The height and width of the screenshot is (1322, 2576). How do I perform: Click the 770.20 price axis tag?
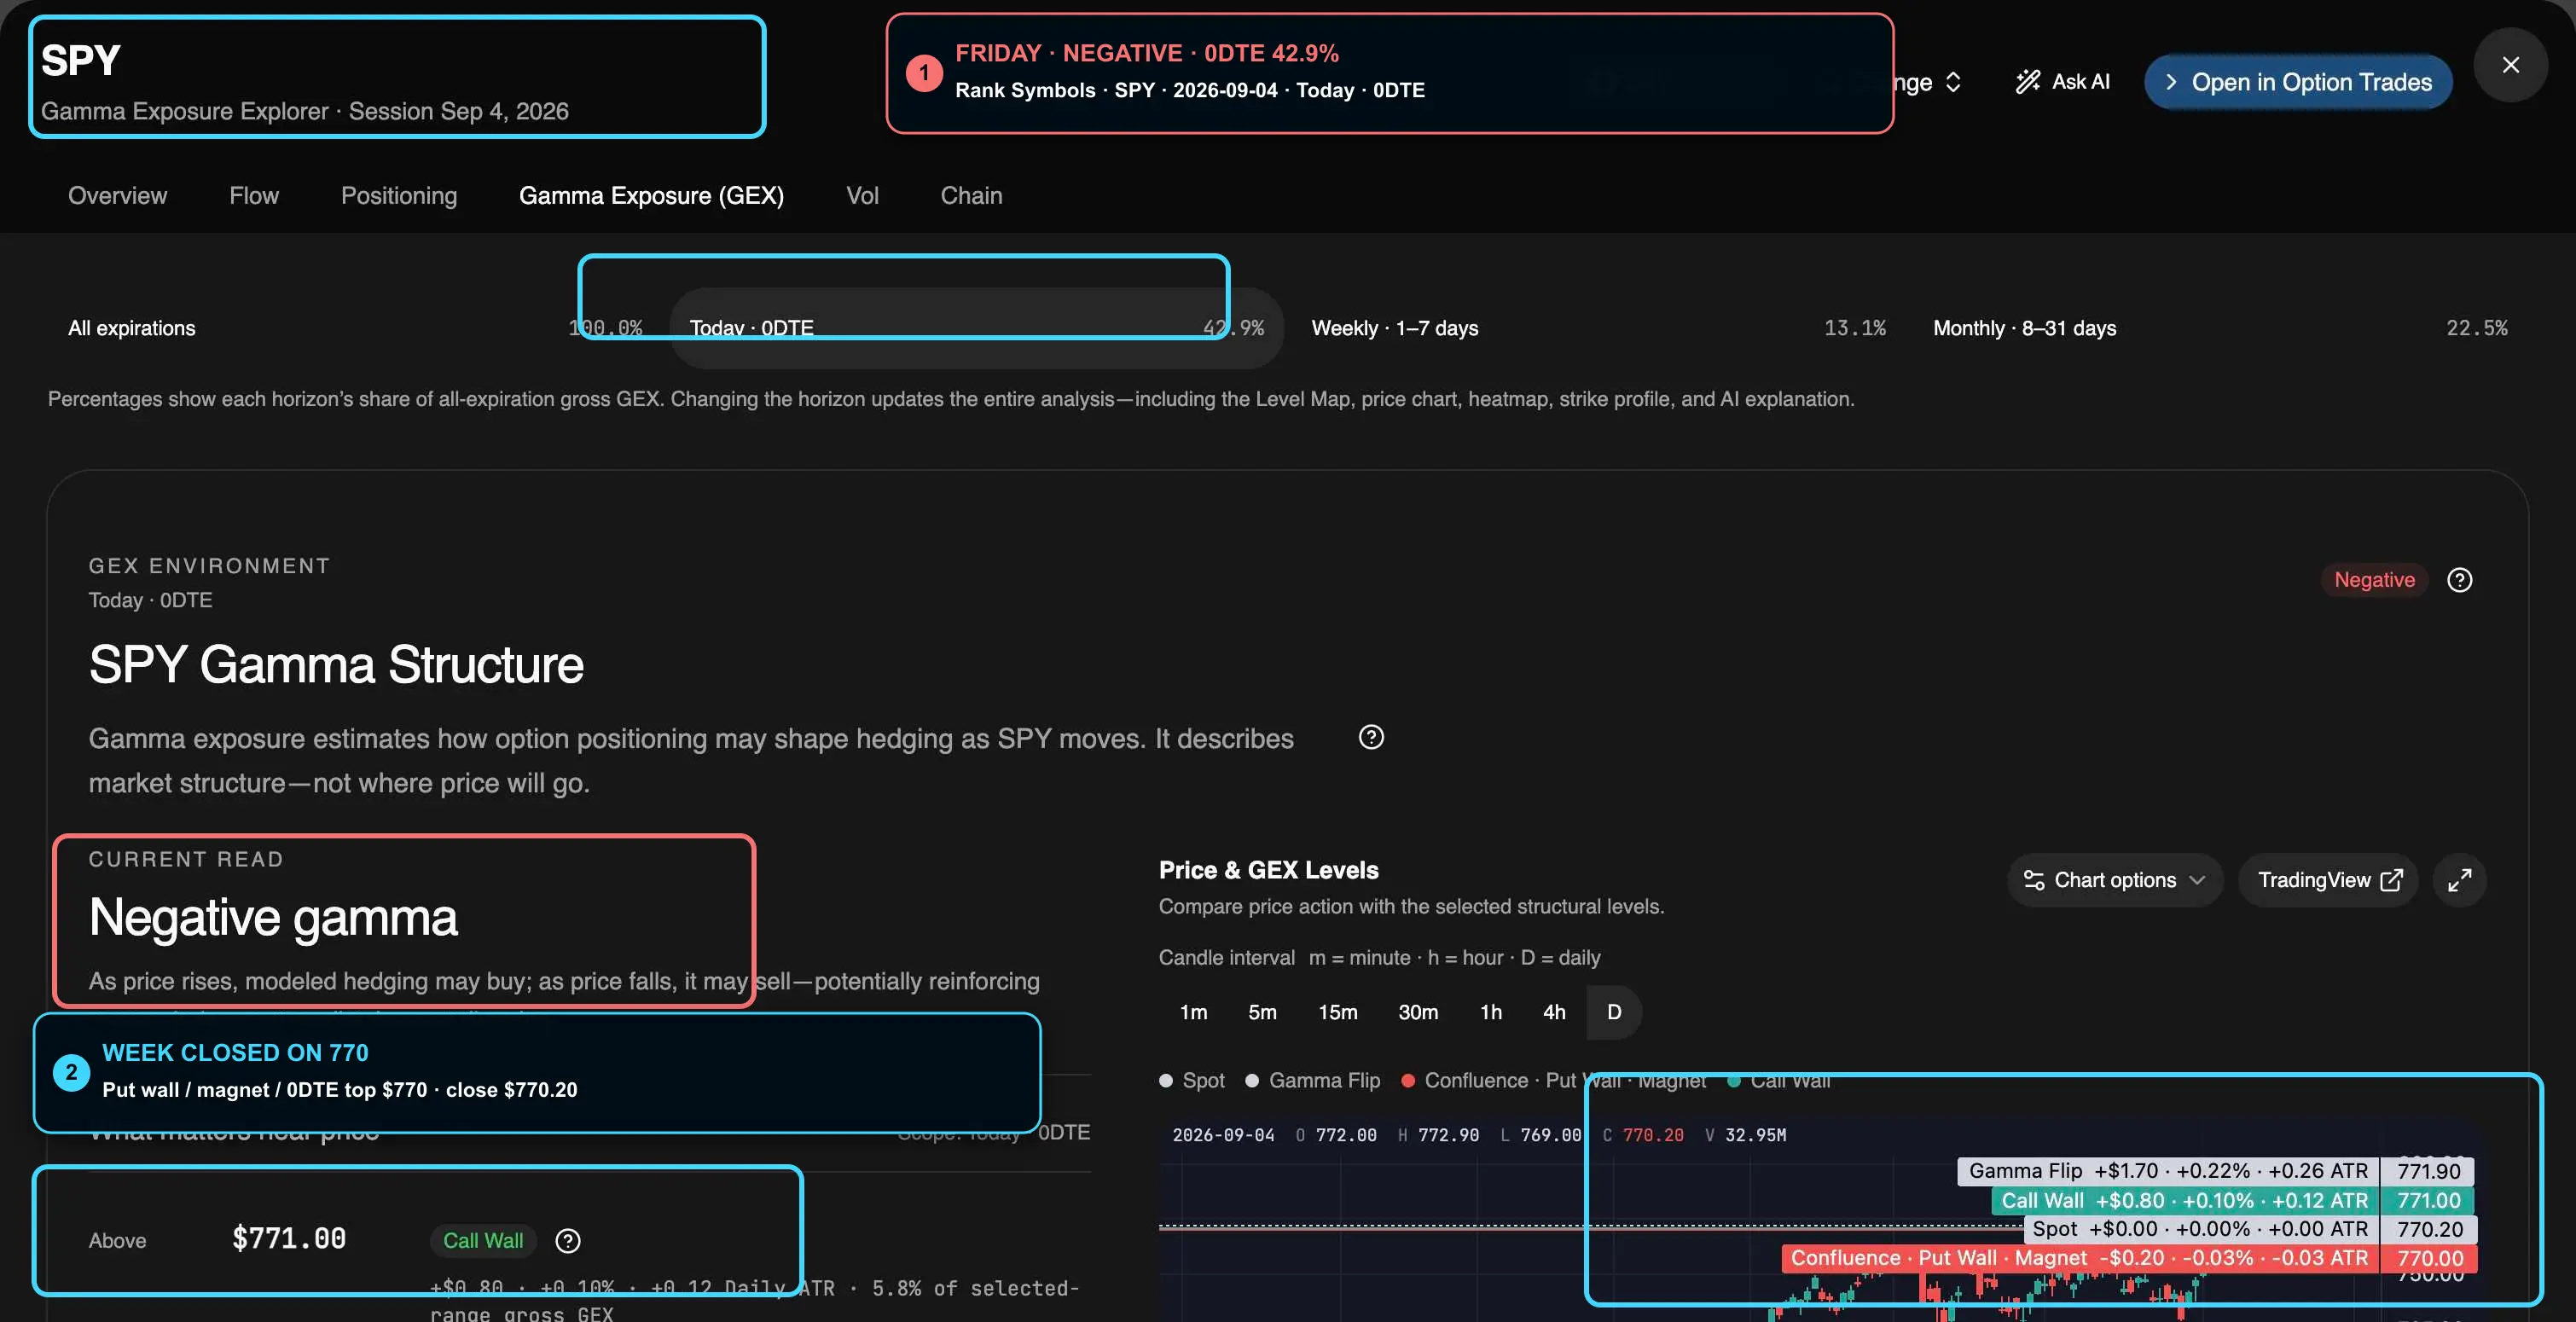2429,1229
